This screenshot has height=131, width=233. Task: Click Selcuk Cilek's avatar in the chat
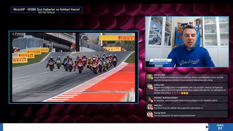point(150,77)
